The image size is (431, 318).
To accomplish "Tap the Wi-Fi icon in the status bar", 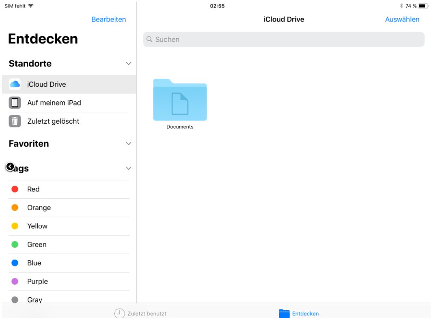I will pos(31,6).
